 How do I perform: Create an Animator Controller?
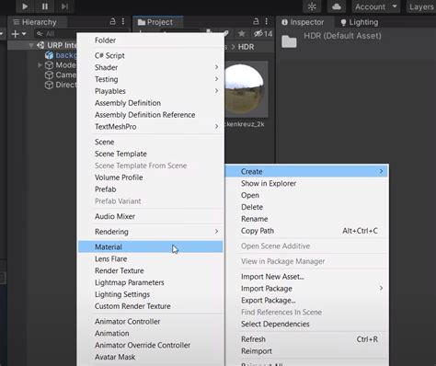[150, 322]
